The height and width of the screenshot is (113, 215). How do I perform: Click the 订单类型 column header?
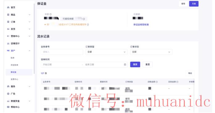pos(129,82)
